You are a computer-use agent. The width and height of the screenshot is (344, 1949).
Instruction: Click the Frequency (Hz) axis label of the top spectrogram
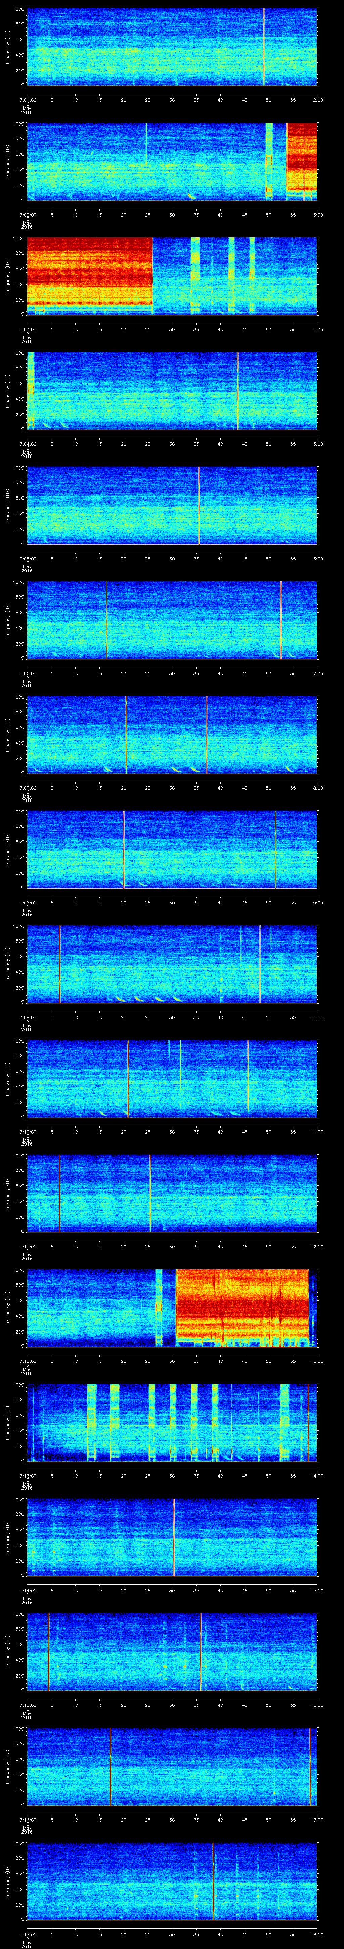pyautogui.click(x=8, y=47)
